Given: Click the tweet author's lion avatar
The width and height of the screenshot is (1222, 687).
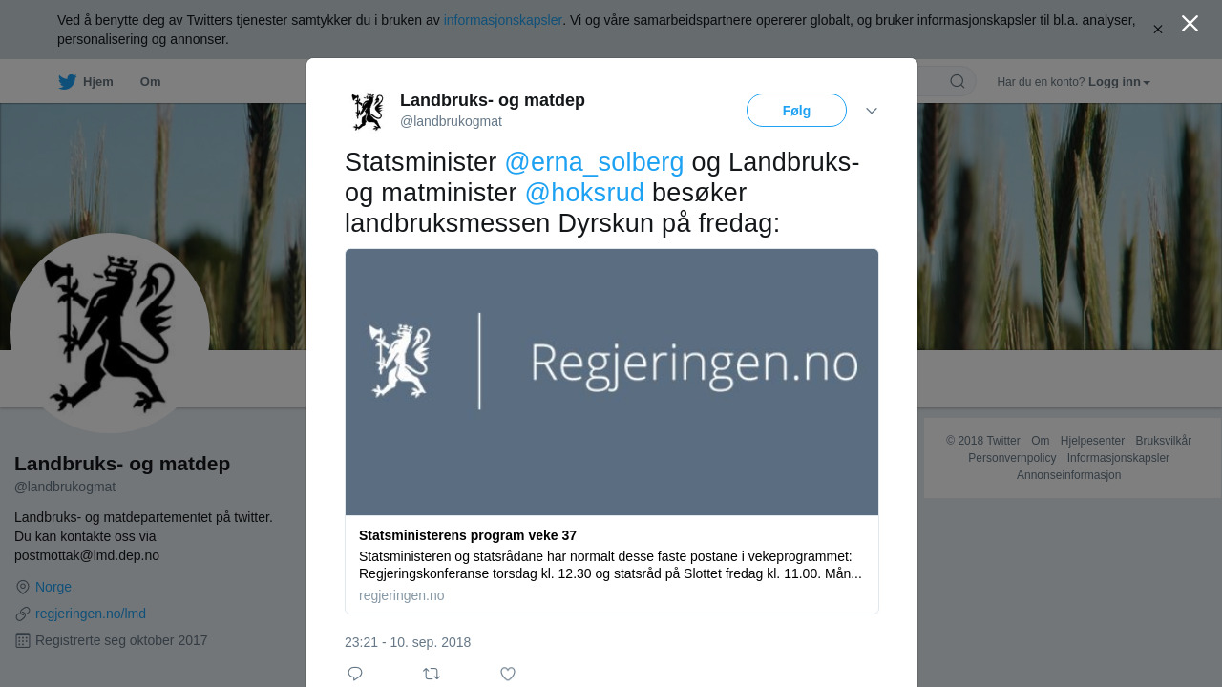Looking at the screenshot, I should pyautogui.click(x=368, y=111).
